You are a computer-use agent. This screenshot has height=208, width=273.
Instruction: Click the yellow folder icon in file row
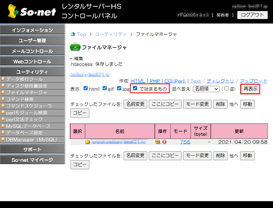(88, 142)
